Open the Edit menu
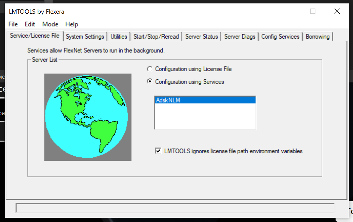The width and height of the screenshot is (353, 222). (30, 24)
